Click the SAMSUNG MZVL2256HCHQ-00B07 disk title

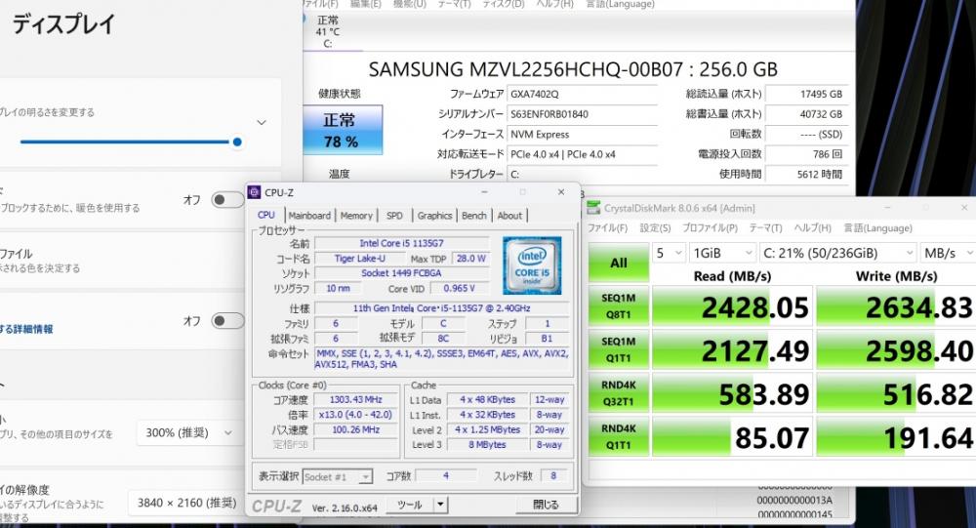573,69
